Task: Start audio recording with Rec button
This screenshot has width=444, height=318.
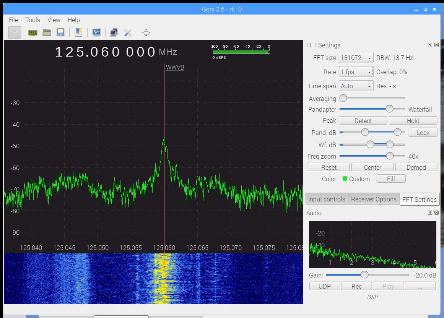Action: [x=356, y=286]
